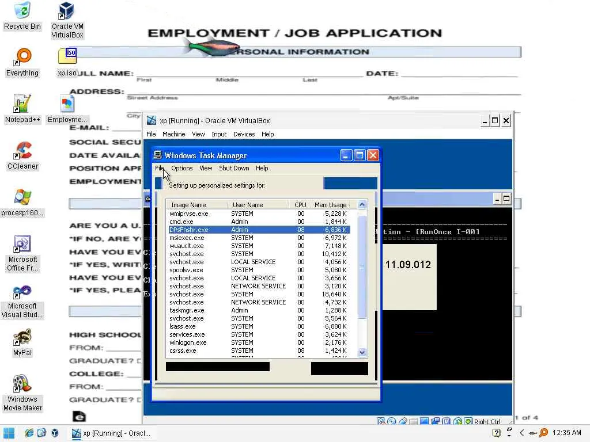Screen dimensions: 590x442
Task: Click the VirtualBox cube icon in taskbar
Action: coord(55,433)
